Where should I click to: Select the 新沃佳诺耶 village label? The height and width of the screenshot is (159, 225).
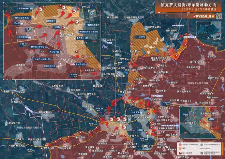[113, 18]
